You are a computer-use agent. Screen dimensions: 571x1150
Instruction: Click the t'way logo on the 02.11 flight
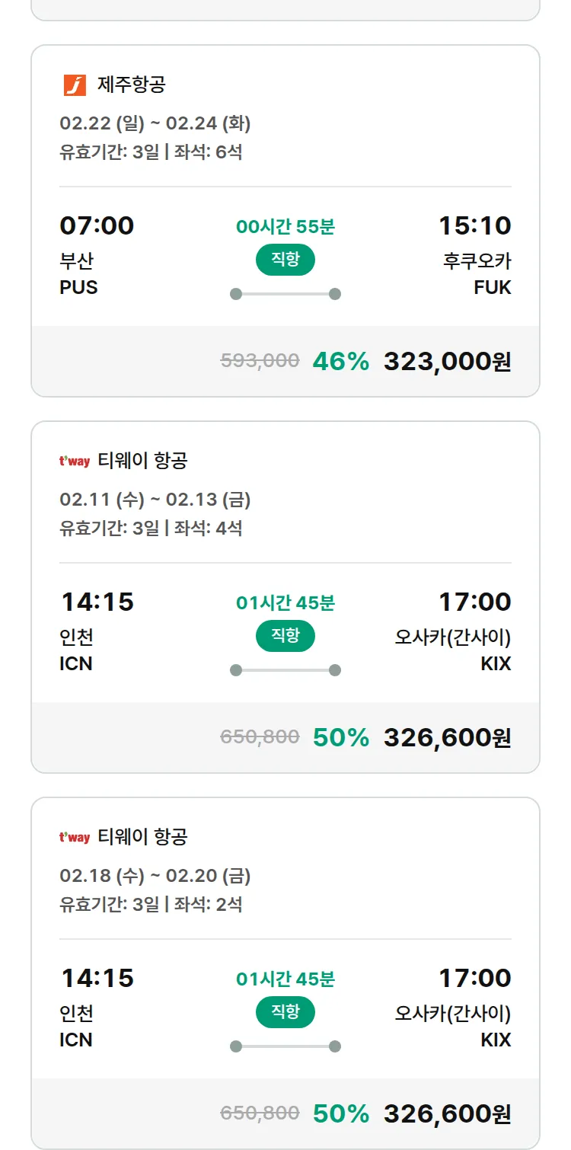75,461
